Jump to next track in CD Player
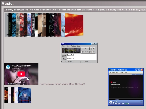This screenshot has height=109, width=146. [x=91, y=52]
